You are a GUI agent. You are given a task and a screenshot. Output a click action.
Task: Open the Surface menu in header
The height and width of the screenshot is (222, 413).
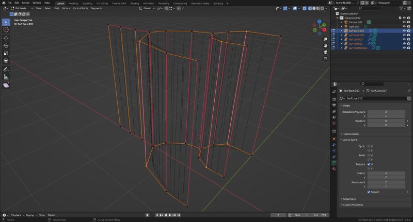66,8
